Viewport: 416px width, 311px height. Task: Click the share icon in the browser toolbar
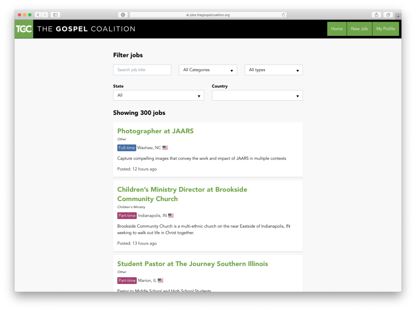pyautogui.click(x=376, y=14)
